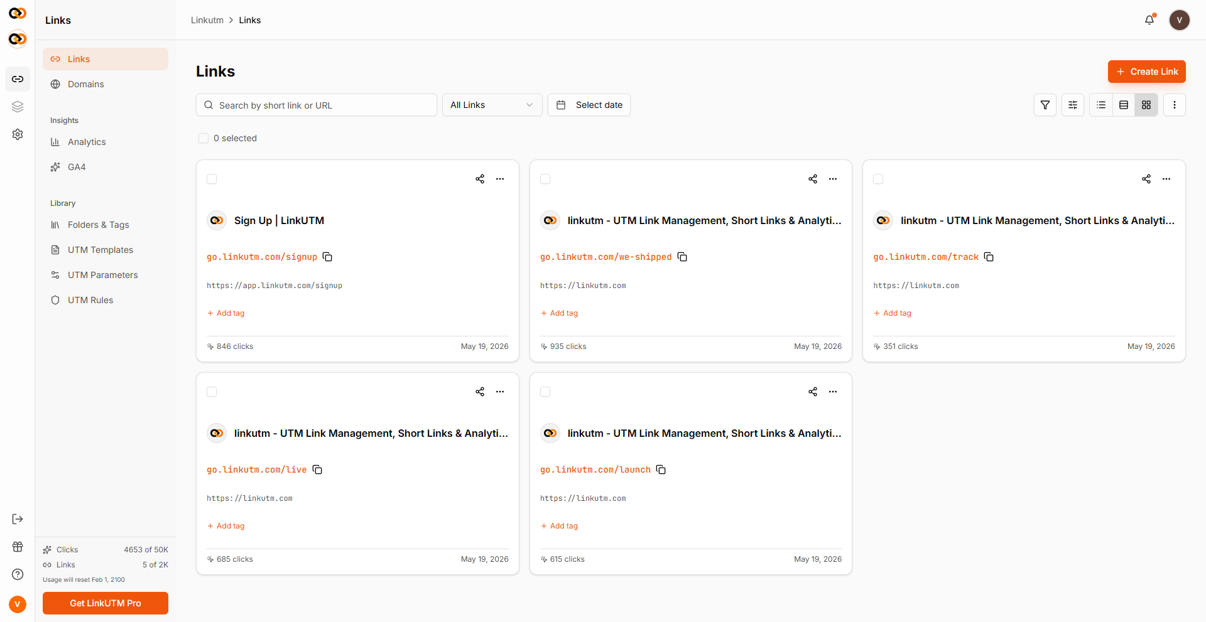1206x622 pixels.
Task: Check the we-shipped card checkbox
Action: [545, 179]
